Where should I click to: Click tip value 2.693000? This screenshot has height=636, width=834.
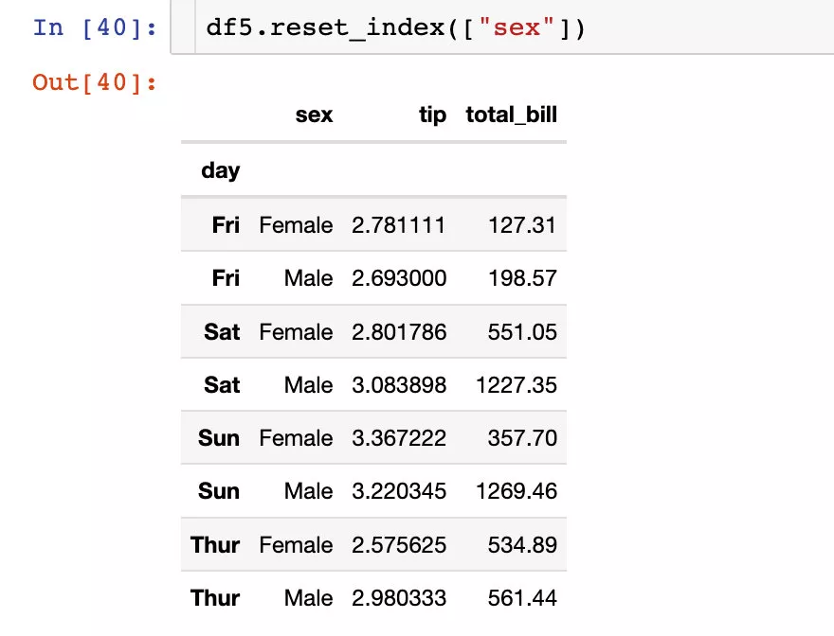point(399,278)
